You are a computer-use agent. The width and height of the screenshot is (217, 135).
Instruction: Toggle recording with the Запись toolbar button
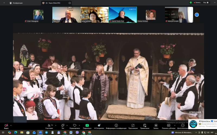(156, 126)
